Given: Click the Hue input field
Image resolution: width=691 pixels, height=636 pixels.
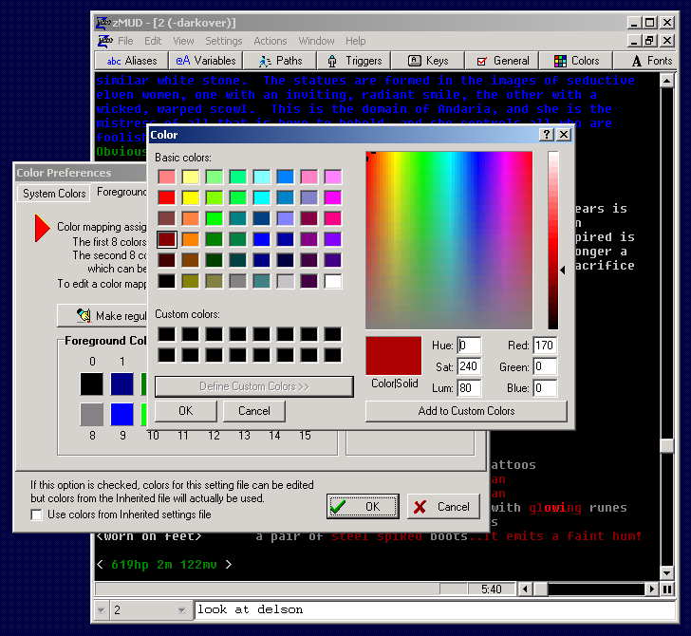Looking at the screenshot, I should [469, 346].
